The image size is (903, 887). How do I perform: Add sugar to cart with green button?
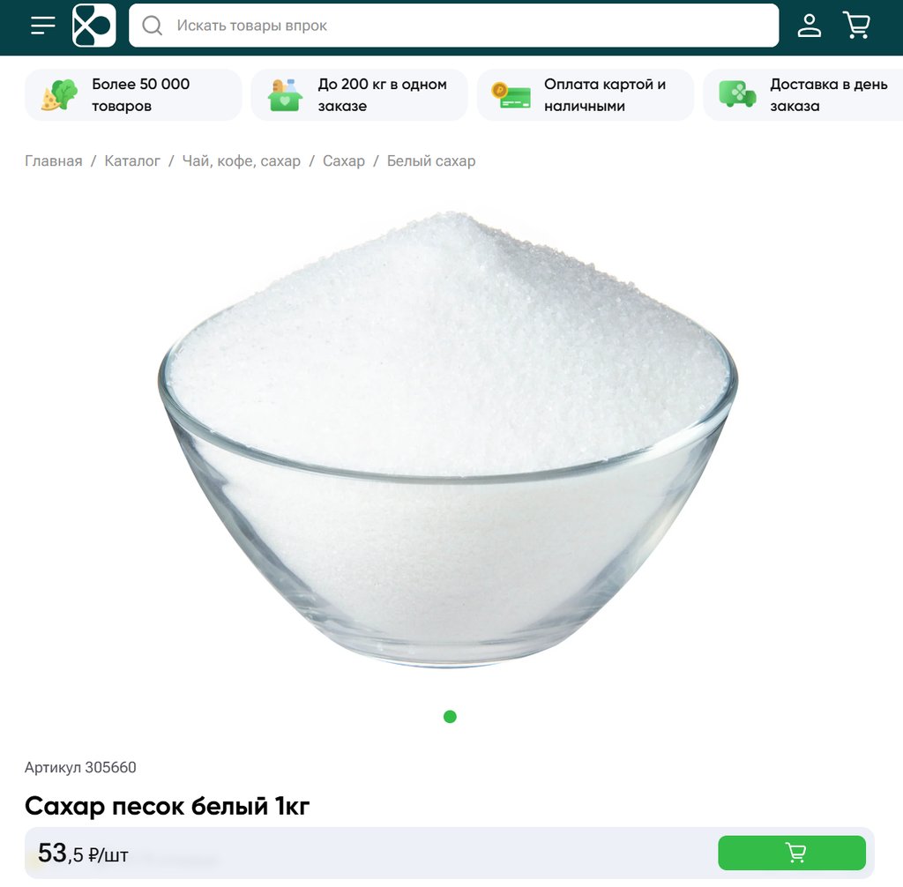(792, 853)
